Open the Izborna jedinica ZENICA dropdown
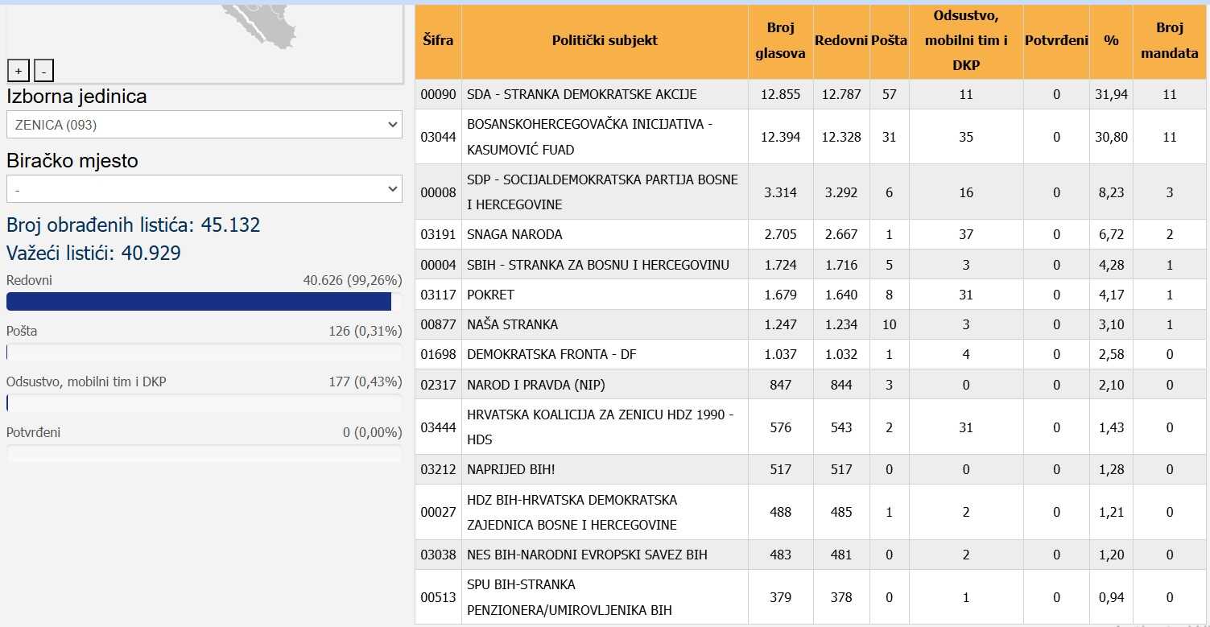Screen dimensions: 1210x627 [x=204, y=125]
